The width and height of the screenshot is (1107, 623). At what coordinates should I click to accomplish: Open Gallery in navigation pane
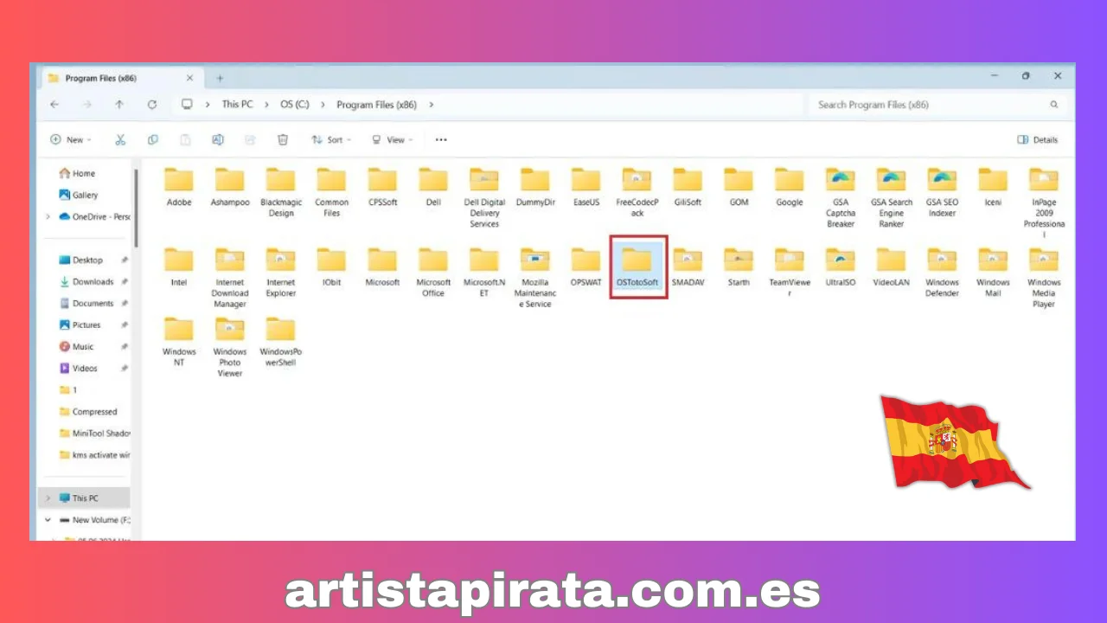click(x=79, y=195)
